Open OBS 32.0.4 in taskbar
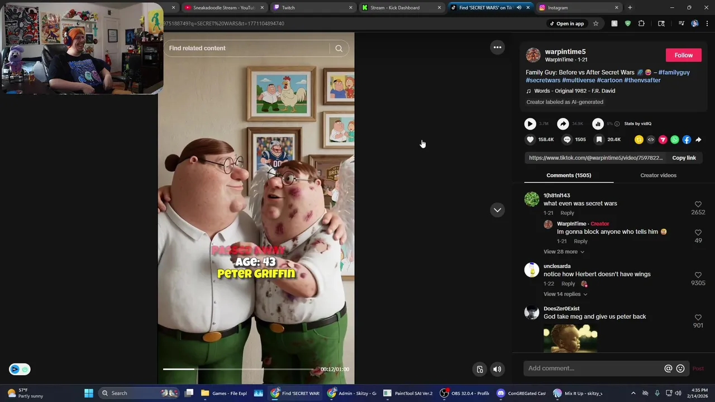 tap(464, 393)
